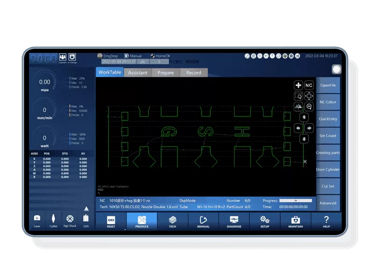Open the MANUAL module
Viewport: 375px width, 280px height.
pos(203,221)
